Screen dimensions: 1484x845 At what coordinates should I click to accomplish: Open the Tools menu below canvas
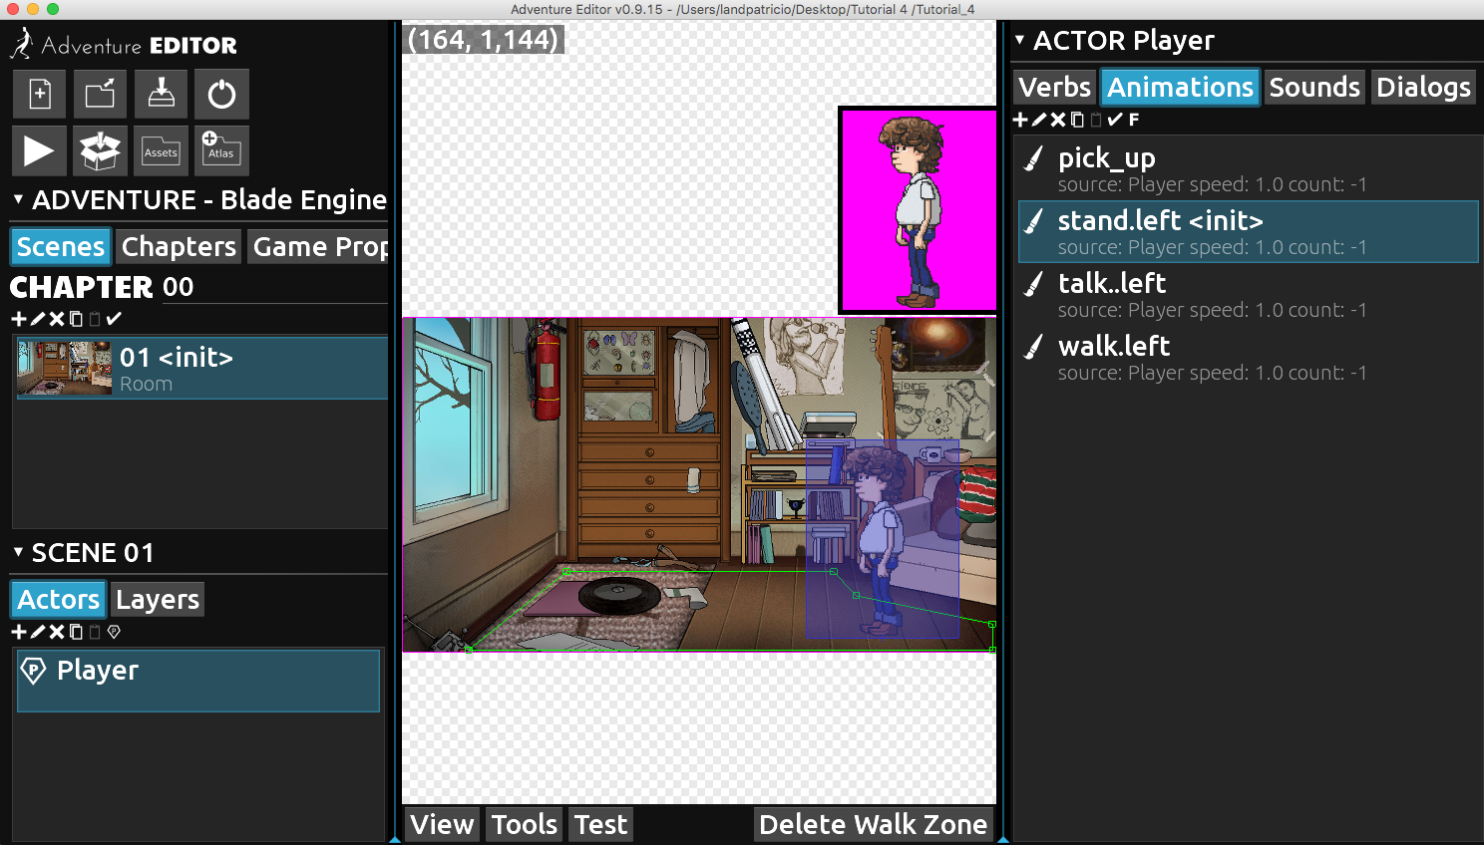coord(525,825)
